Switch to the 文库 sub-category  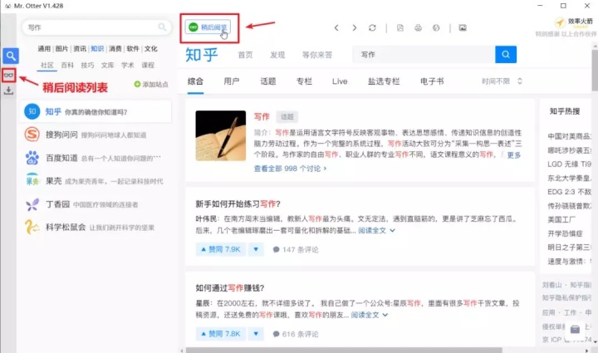tap(107, 65)
